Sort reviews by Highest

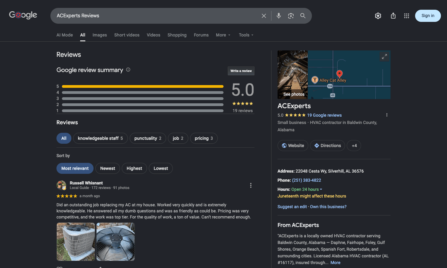point(134,168)
